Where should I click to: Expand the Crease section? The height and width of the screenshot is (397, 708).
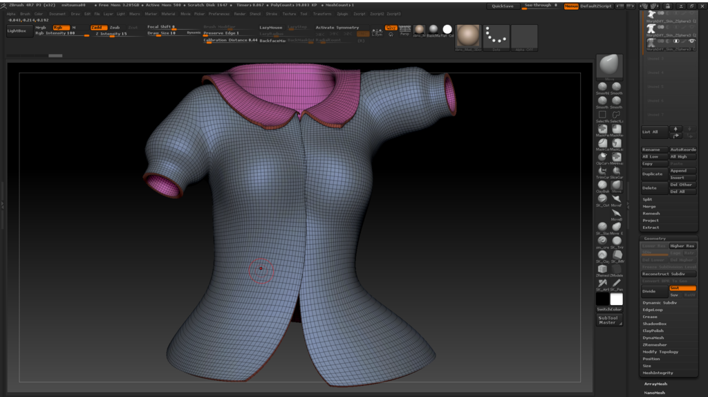coord(650,317)
